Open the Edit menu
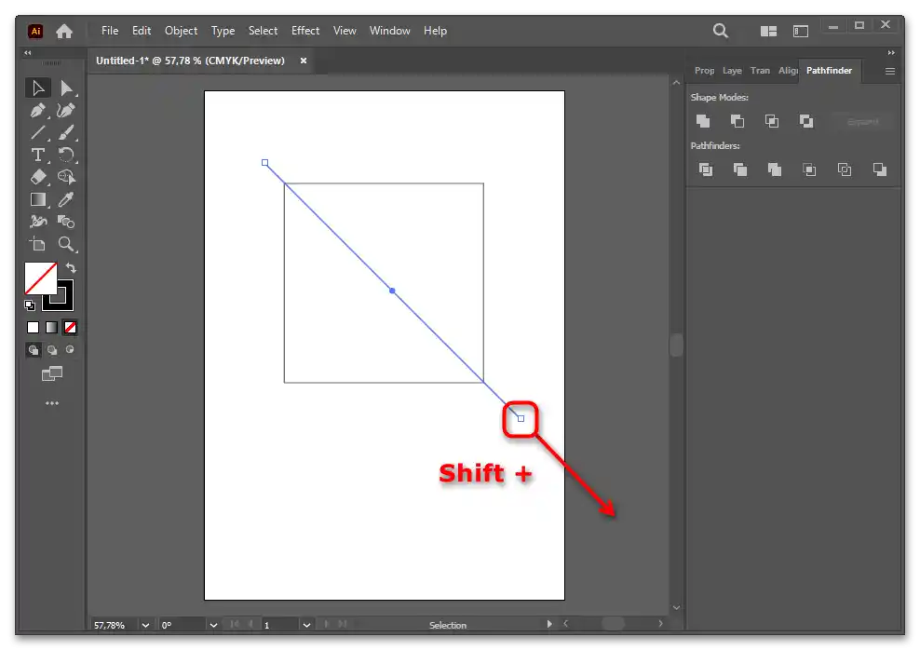This screenshot has height=650, width=920. [142, 31]
